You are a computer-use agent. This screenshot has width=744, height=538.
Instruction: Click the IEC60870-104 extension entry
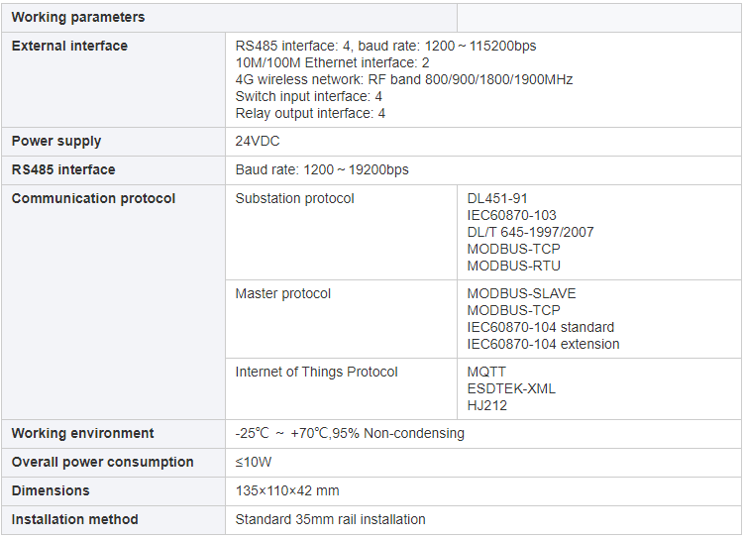(543, 344)
